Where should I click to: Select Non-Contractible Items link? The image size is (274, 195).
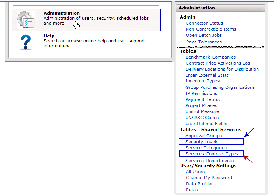point(210,29)
